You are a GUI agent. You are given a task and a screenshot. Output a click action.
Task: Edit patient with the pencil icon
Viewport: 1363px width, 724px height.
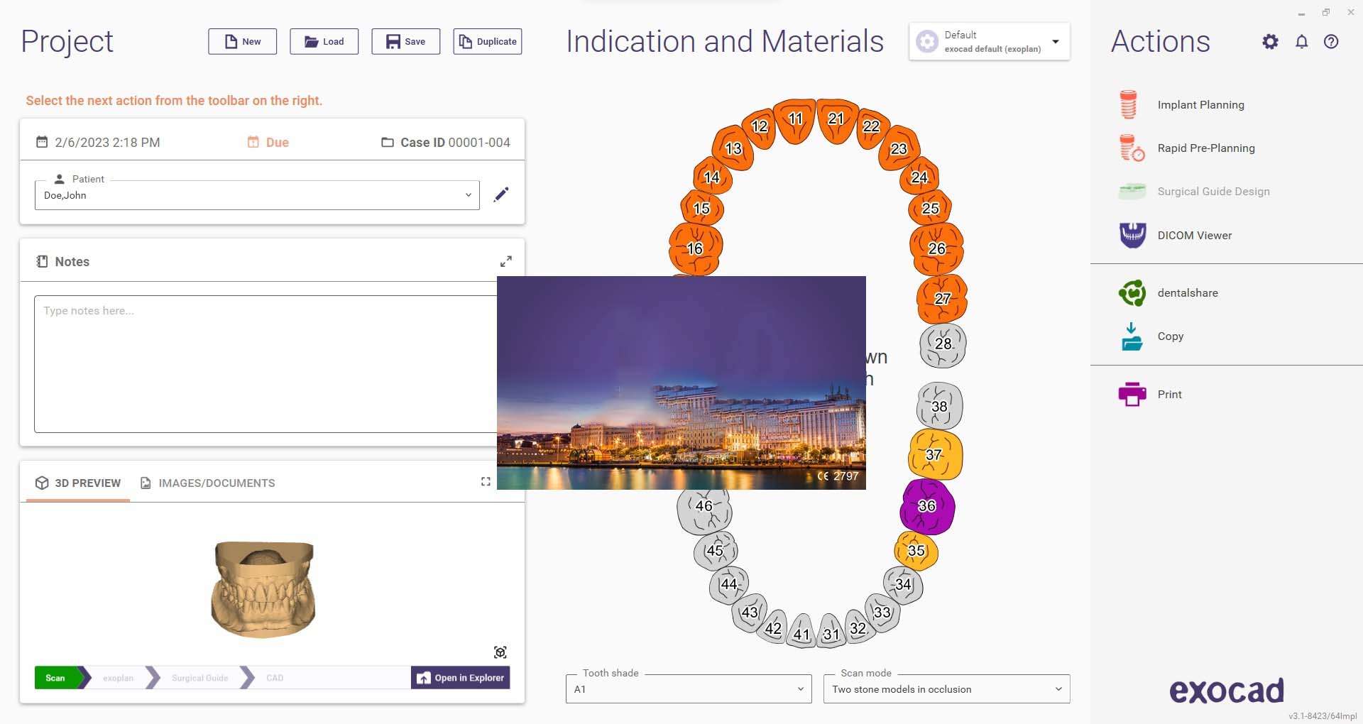tap(501, 194)
